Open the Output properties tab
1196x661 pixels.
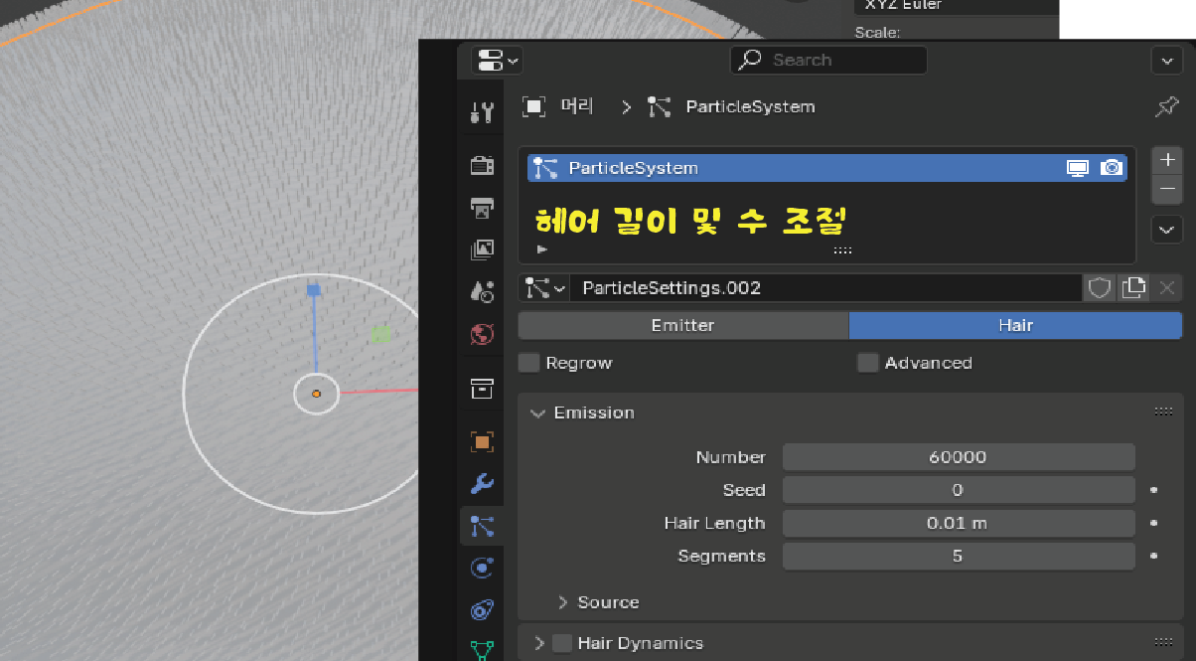482,207
